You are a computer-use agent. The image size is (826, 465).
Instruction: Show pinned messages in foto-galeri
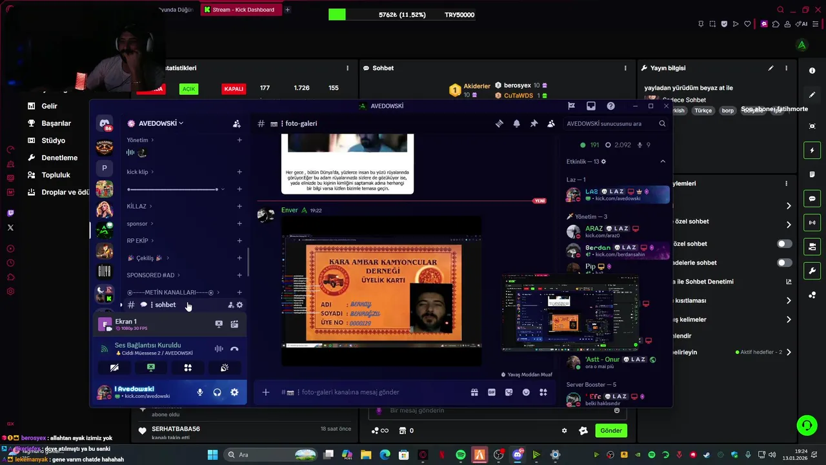534,123
